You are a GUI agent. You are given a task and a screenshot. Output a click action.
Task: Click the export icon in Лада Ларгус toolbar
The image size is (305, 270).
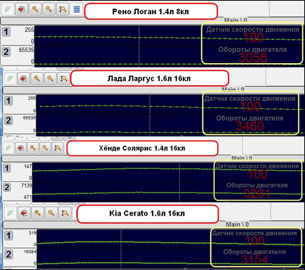coord(23,78)
